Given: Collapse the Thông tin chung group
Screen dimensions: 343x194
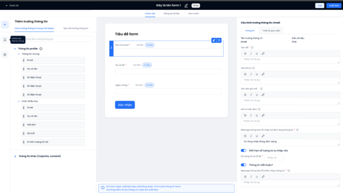Looking at the screenshot, I should [x=19, y=54].
